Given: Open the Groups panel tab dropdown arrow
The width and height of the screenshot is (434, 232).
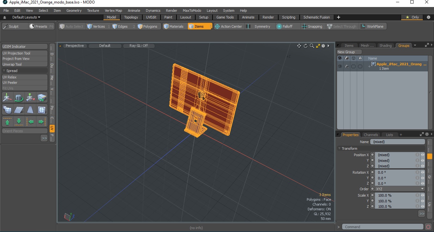Looking at the screenshot, I should point(415,46).
